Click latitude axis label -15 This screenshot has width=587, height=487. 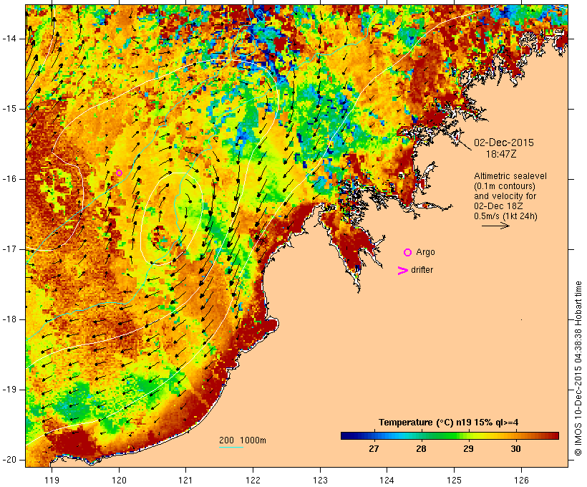9,109
